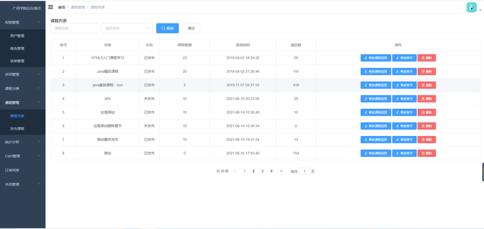484x229 pixels.
Task: Delete the course named 000
Action: (427, 98)
